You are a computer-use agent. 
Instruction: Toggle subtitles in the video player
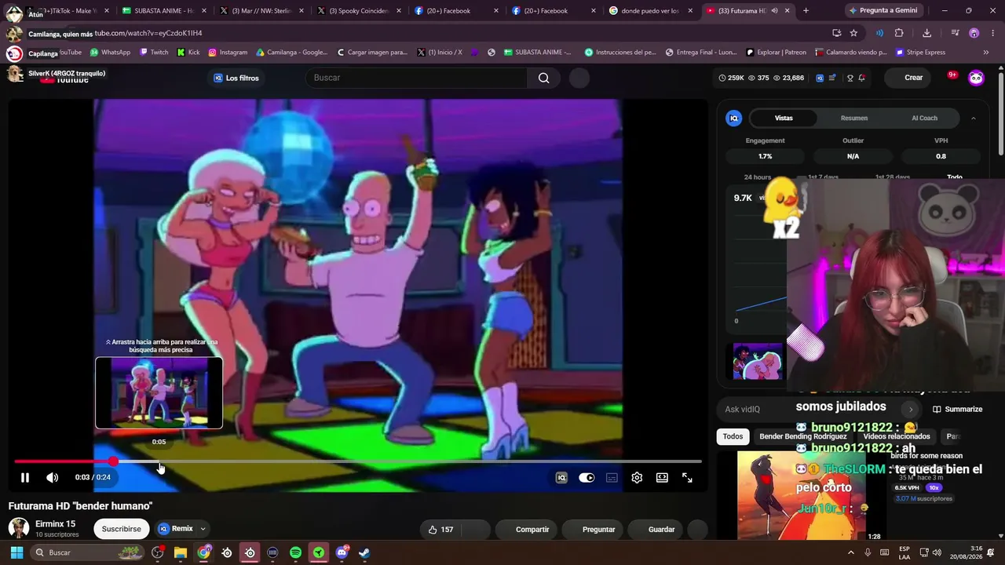point(612,477)
